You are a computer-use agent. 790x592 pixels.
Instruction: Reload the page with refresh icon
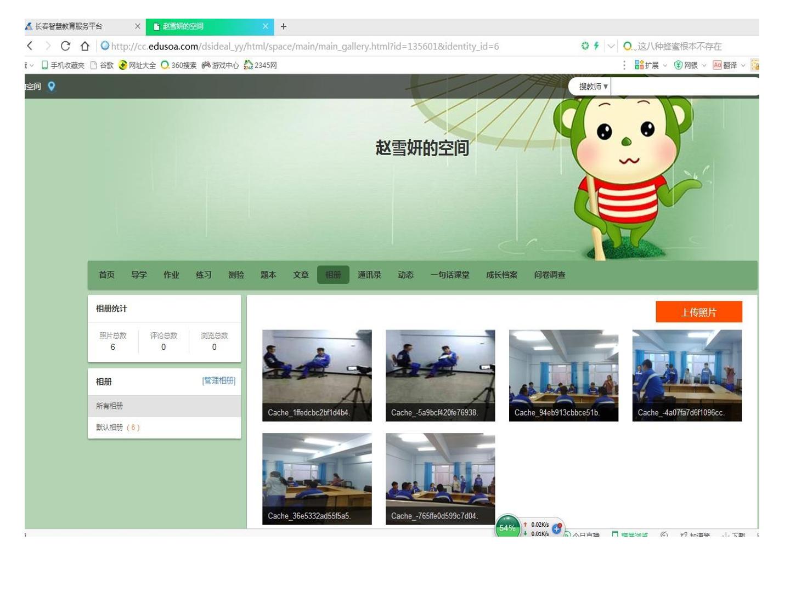click(65, 46)
